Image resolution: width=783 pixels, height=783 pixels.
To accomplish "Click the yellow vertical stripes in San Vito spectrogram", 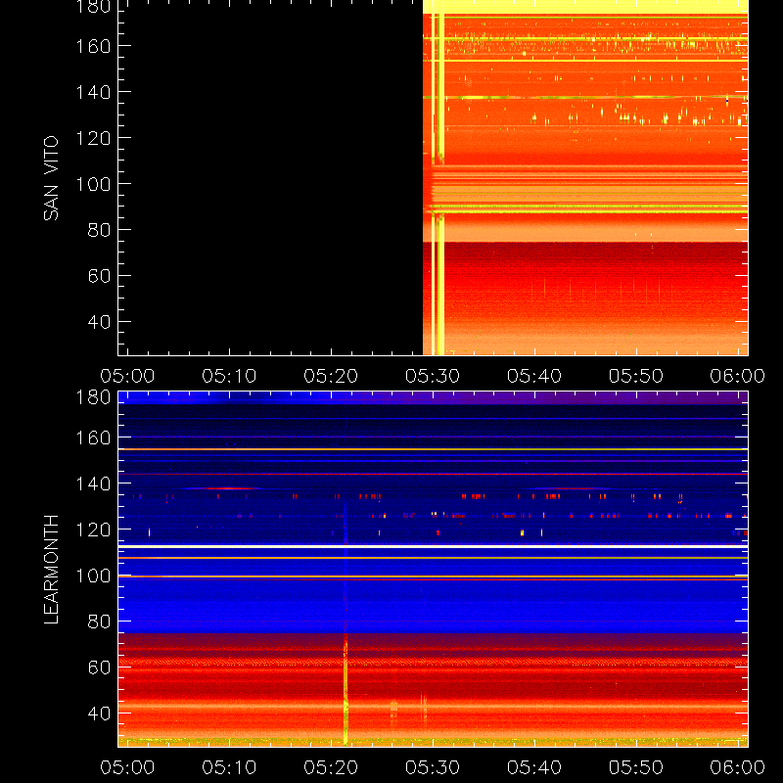I will [438, 185].
